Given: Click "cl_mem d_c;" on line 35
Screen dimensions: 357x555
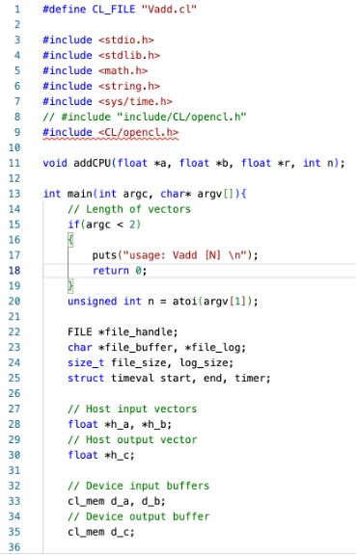Looking at the screenshot, I should pos(101,532).
